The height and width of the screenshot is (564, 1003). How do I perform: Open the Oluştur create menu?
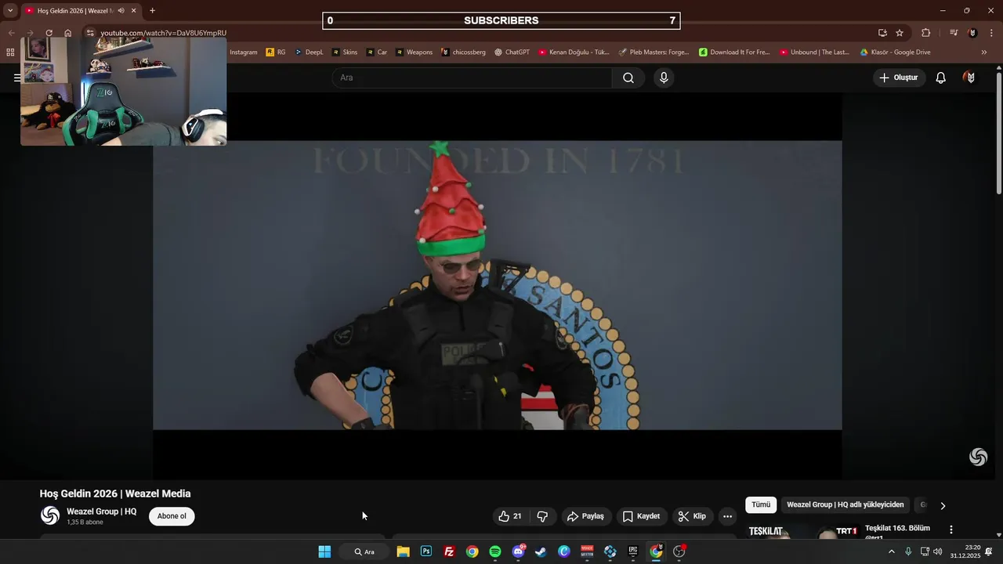point(899,78)
